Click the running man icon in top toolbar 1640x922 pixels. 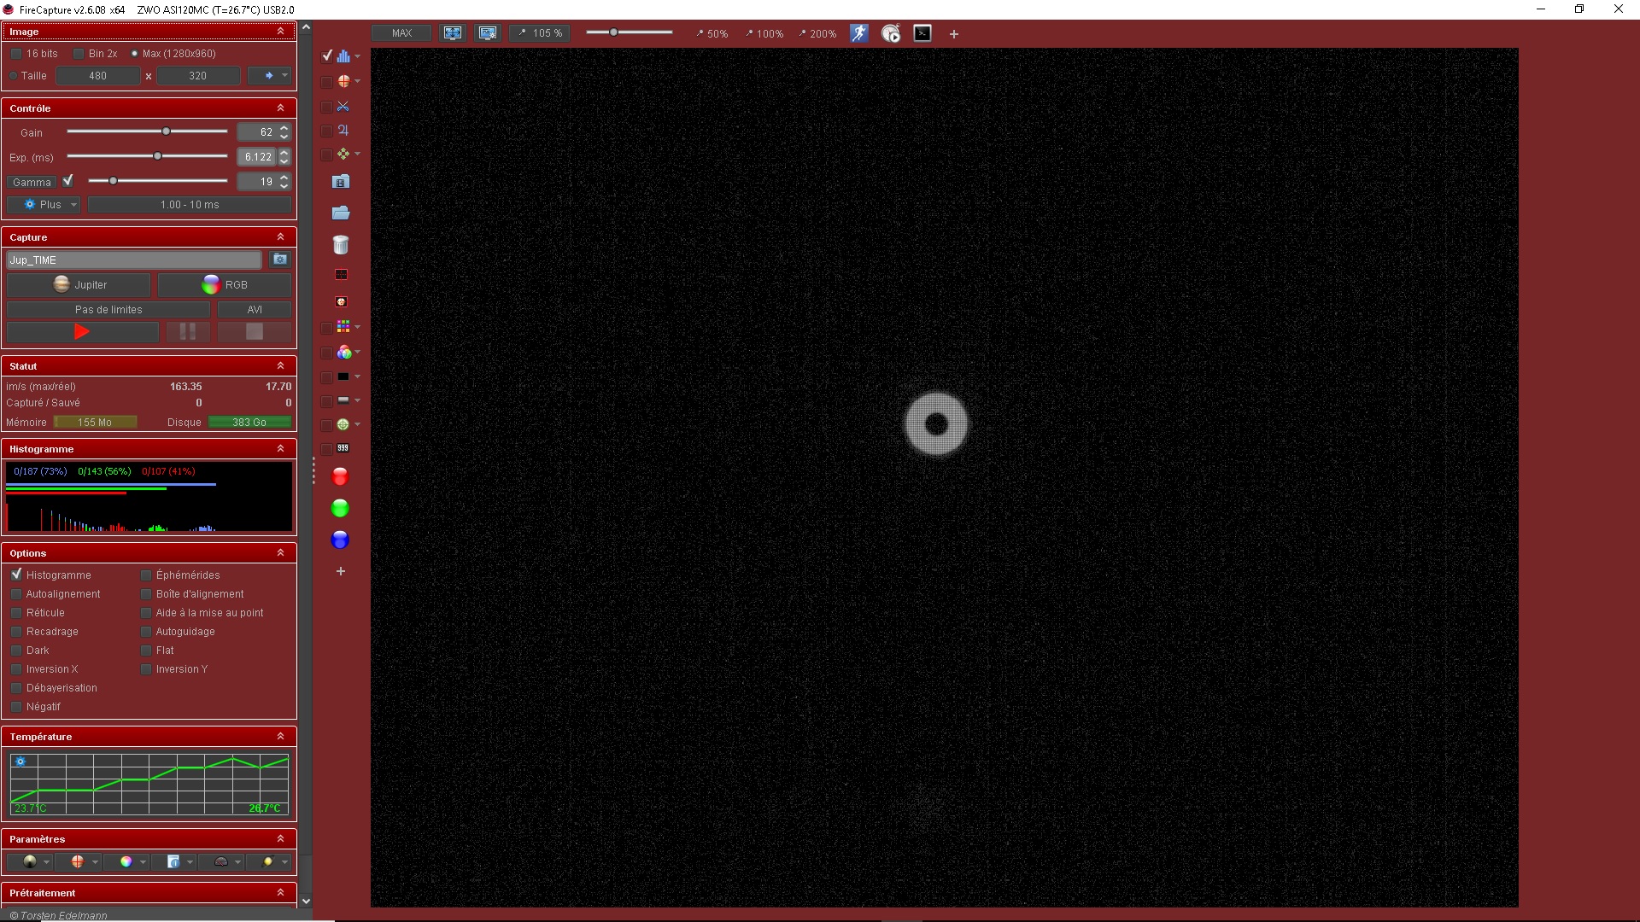pyautogui.click(x=858, y=33)
